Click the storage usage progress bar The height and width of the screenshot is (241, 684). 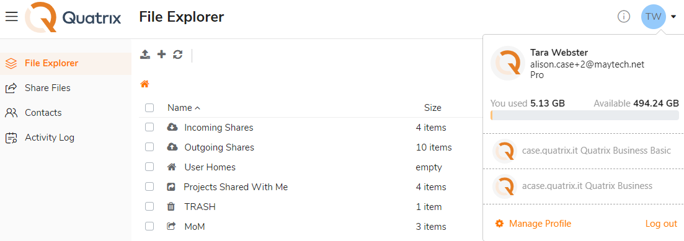(x=585, y=115)
